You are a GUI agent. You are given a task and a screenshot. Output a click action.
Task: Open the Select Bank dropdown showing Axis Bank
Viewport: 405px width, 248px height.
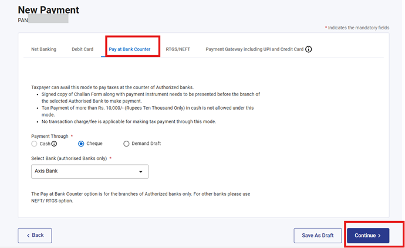(x=89, y=171)
